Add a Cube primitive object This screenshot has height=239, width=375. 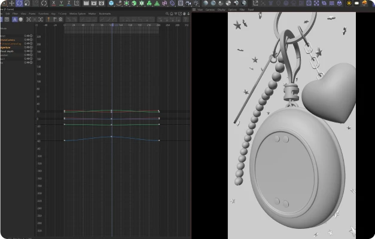point(111,3)
